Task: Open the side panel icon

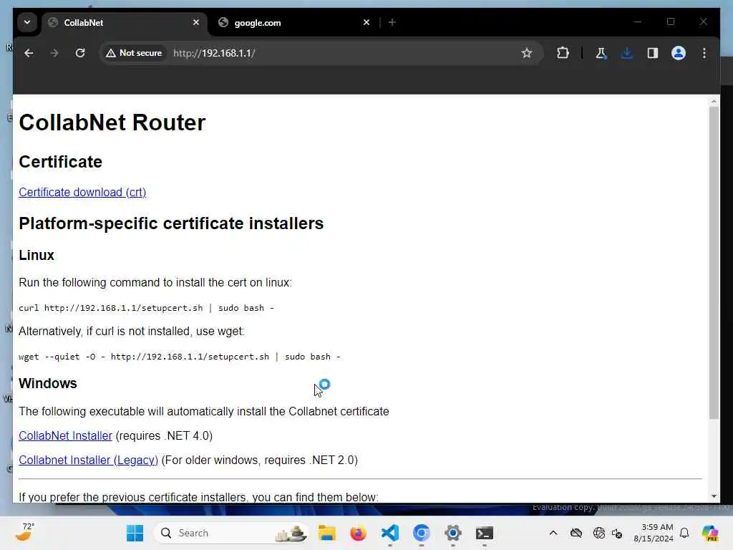Action: [x=653, y=53]
